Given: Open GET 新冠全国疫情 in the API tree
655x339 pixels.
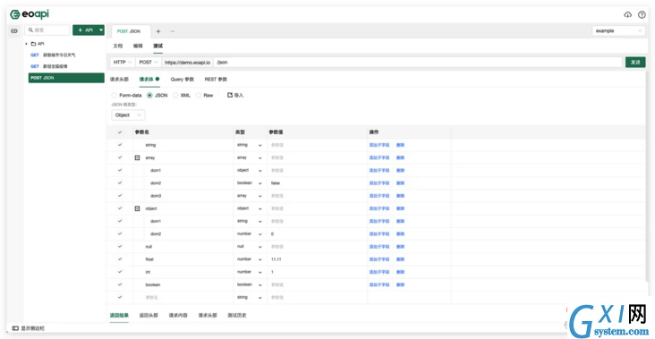Looking at the screenshot, I should coord(49,66).
